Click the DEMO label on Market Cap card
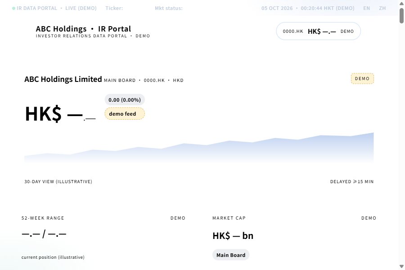The width and height of the screenshot is (405, 270). 369,218
